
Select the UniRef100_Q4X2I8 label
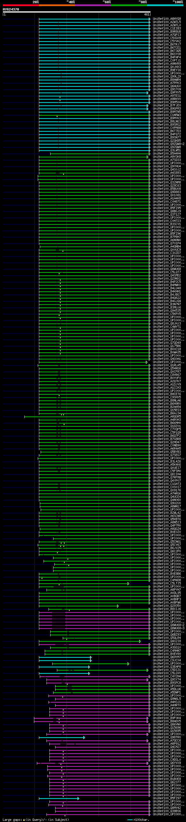click(167, 641)
